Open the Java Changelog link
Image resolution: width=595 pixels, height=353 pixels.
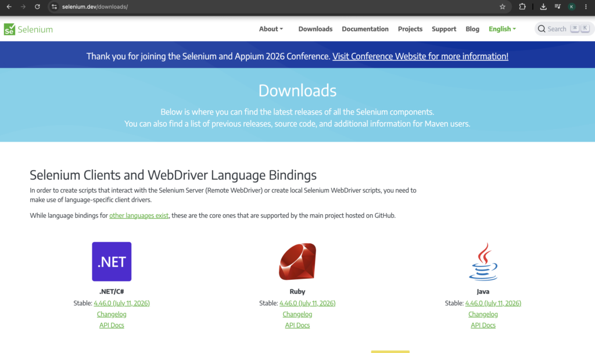[483, 314]
